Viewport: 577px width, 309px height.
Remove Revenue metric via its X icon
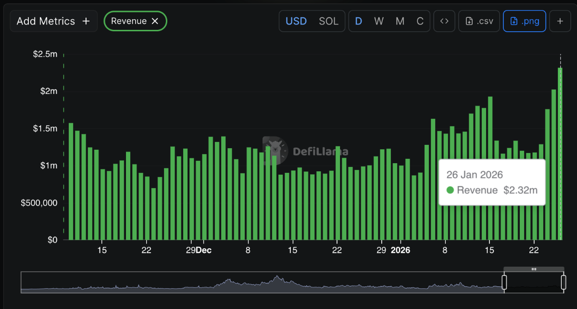pos(155,21)
